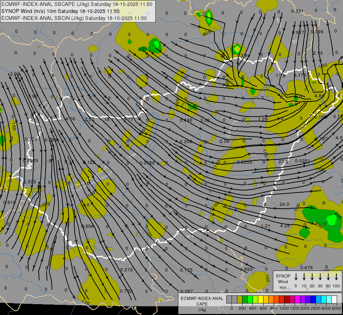Click the 0.0255 value on the map

[x=244, y=162]
